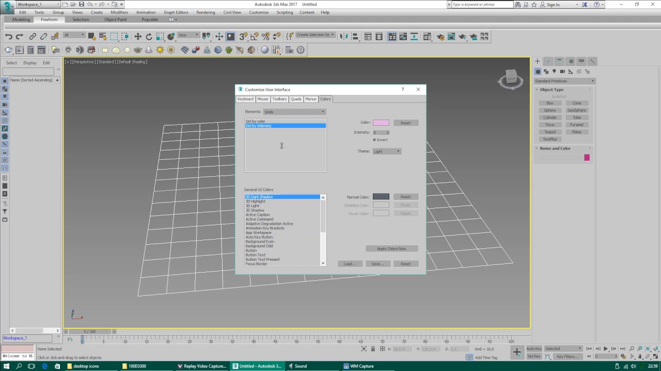Switch to the Quads tab
Screen dimensions: 661x371
296,99
